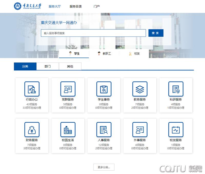Select the 校园生活 building icon
205x174 pixels.
click(68, 130)
